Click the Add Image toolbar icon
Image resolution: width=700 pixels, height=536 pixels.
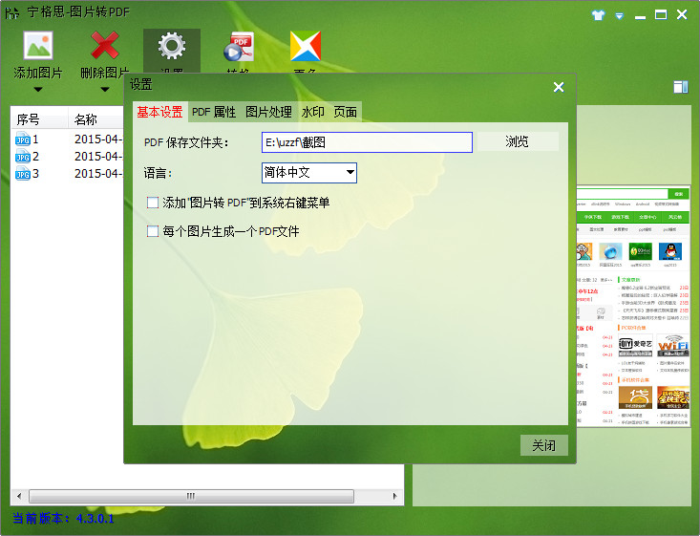click(x=38, y=46)
